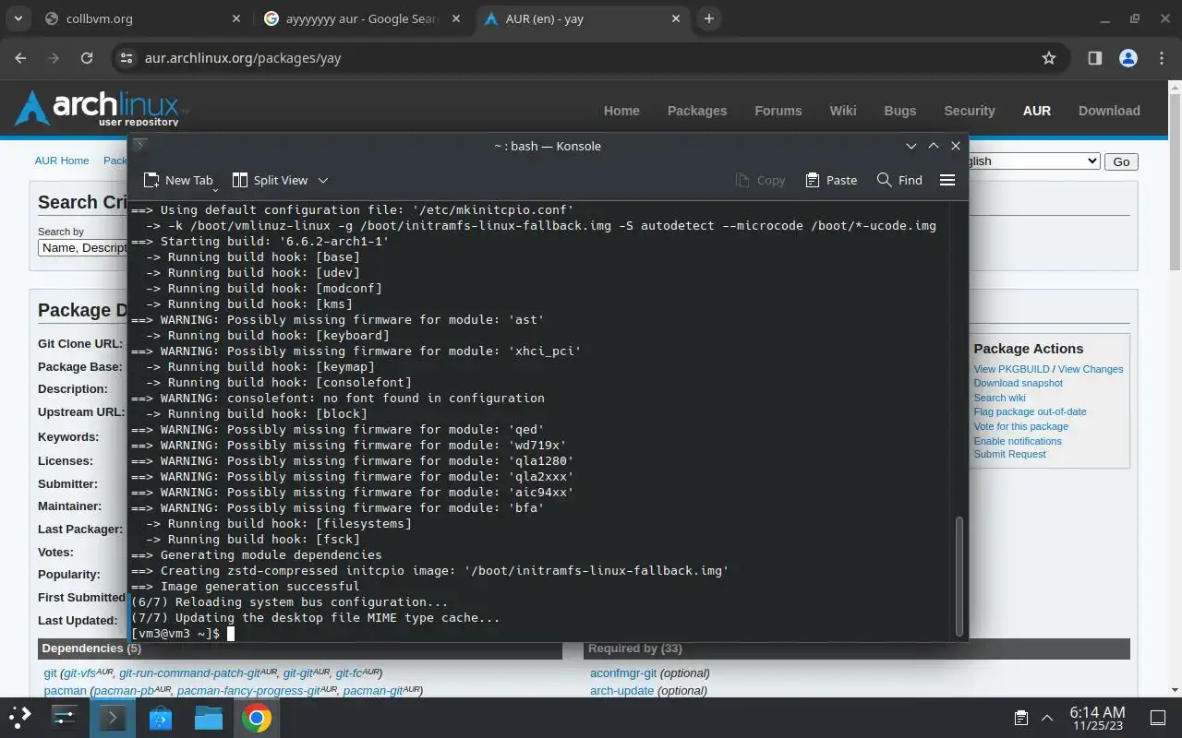Viewport: 1182px width, 738px height.
Task: Open the git dependency link
Action: pos(50,673)
